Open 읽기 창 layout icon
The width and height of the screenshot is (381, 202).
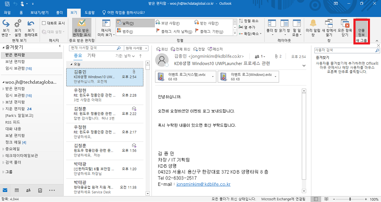pyautogui.click(x=285, y=28)
